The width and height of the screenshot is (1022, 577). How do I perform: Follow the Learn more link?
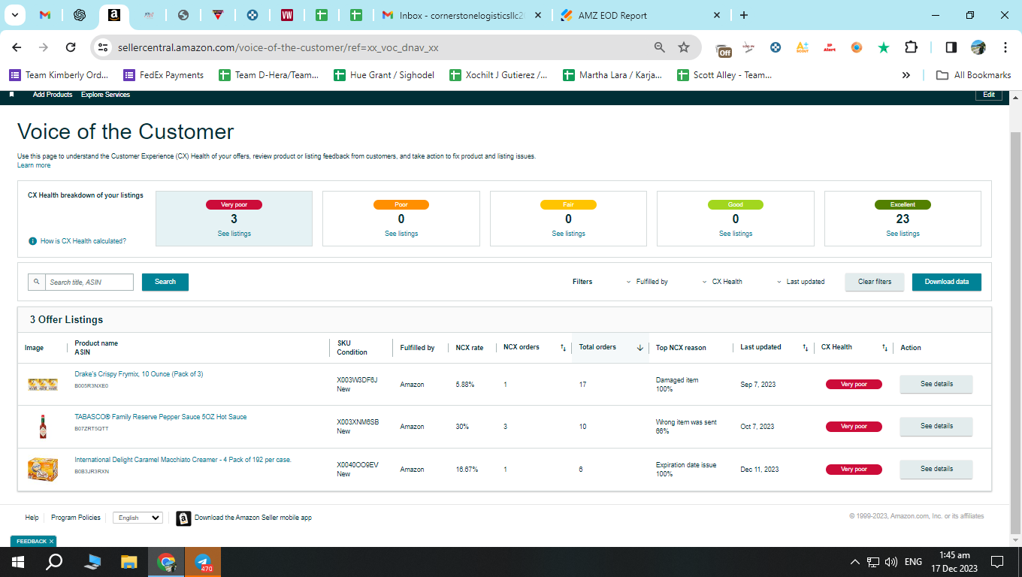click(34, 165)
